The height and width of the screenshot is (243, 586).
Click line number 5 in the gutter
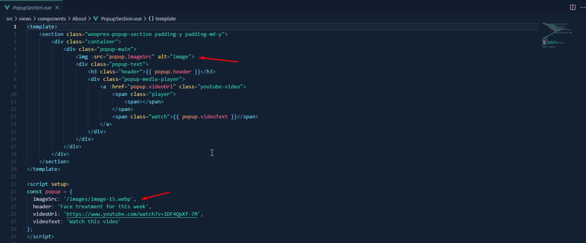pos(15,56)
